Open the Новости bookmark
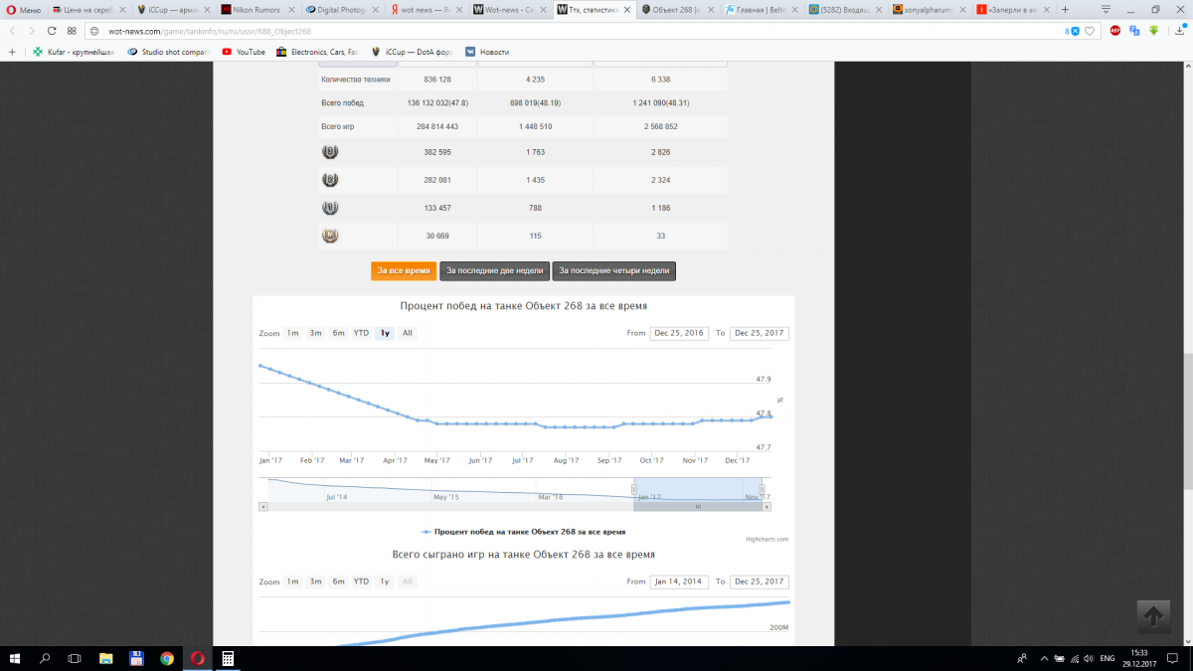1193x671 pixels. point(487,52)
